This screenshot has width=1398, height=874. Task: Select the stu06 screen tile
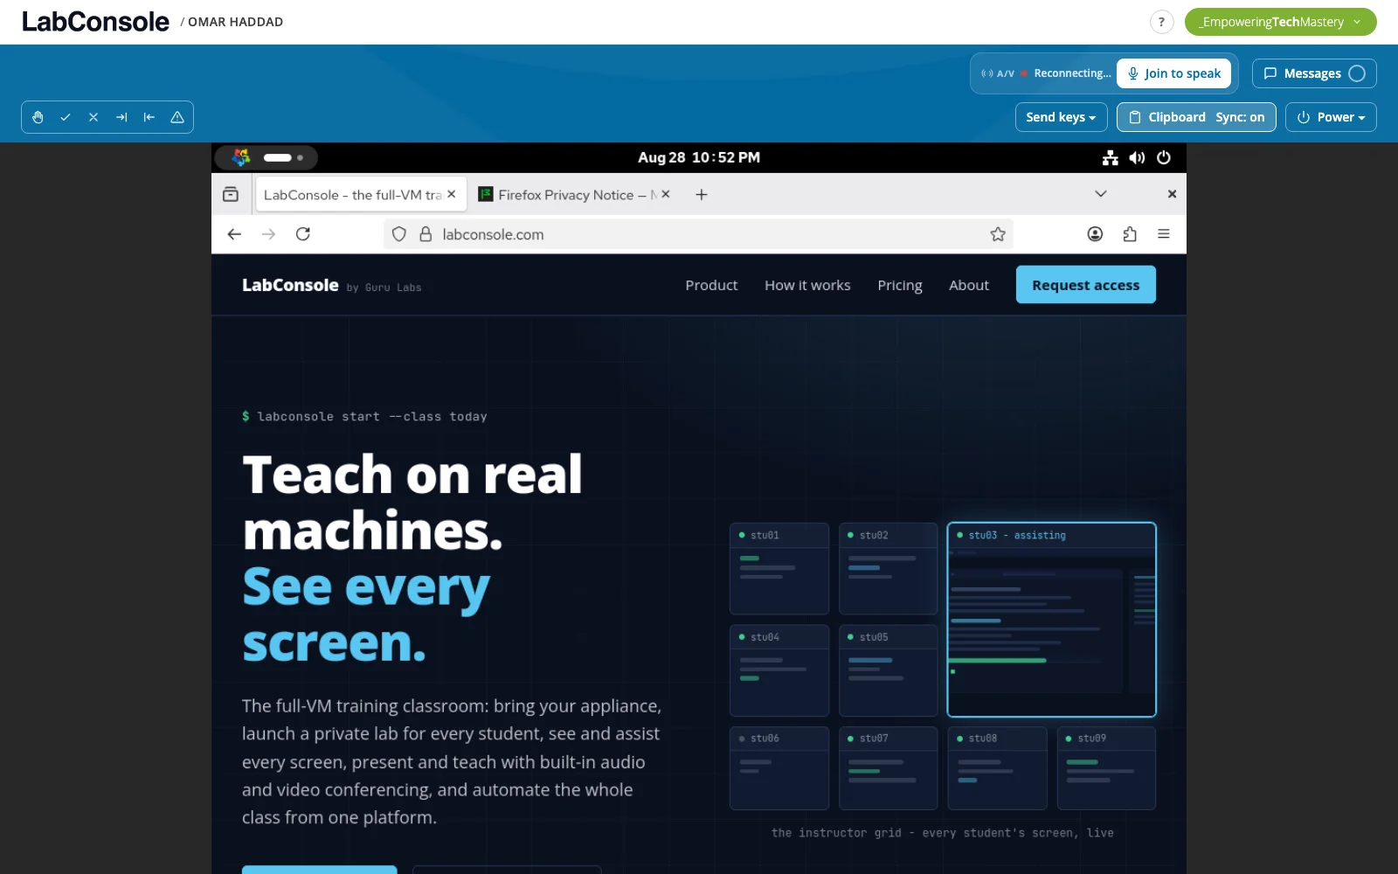tap(779, 768)
